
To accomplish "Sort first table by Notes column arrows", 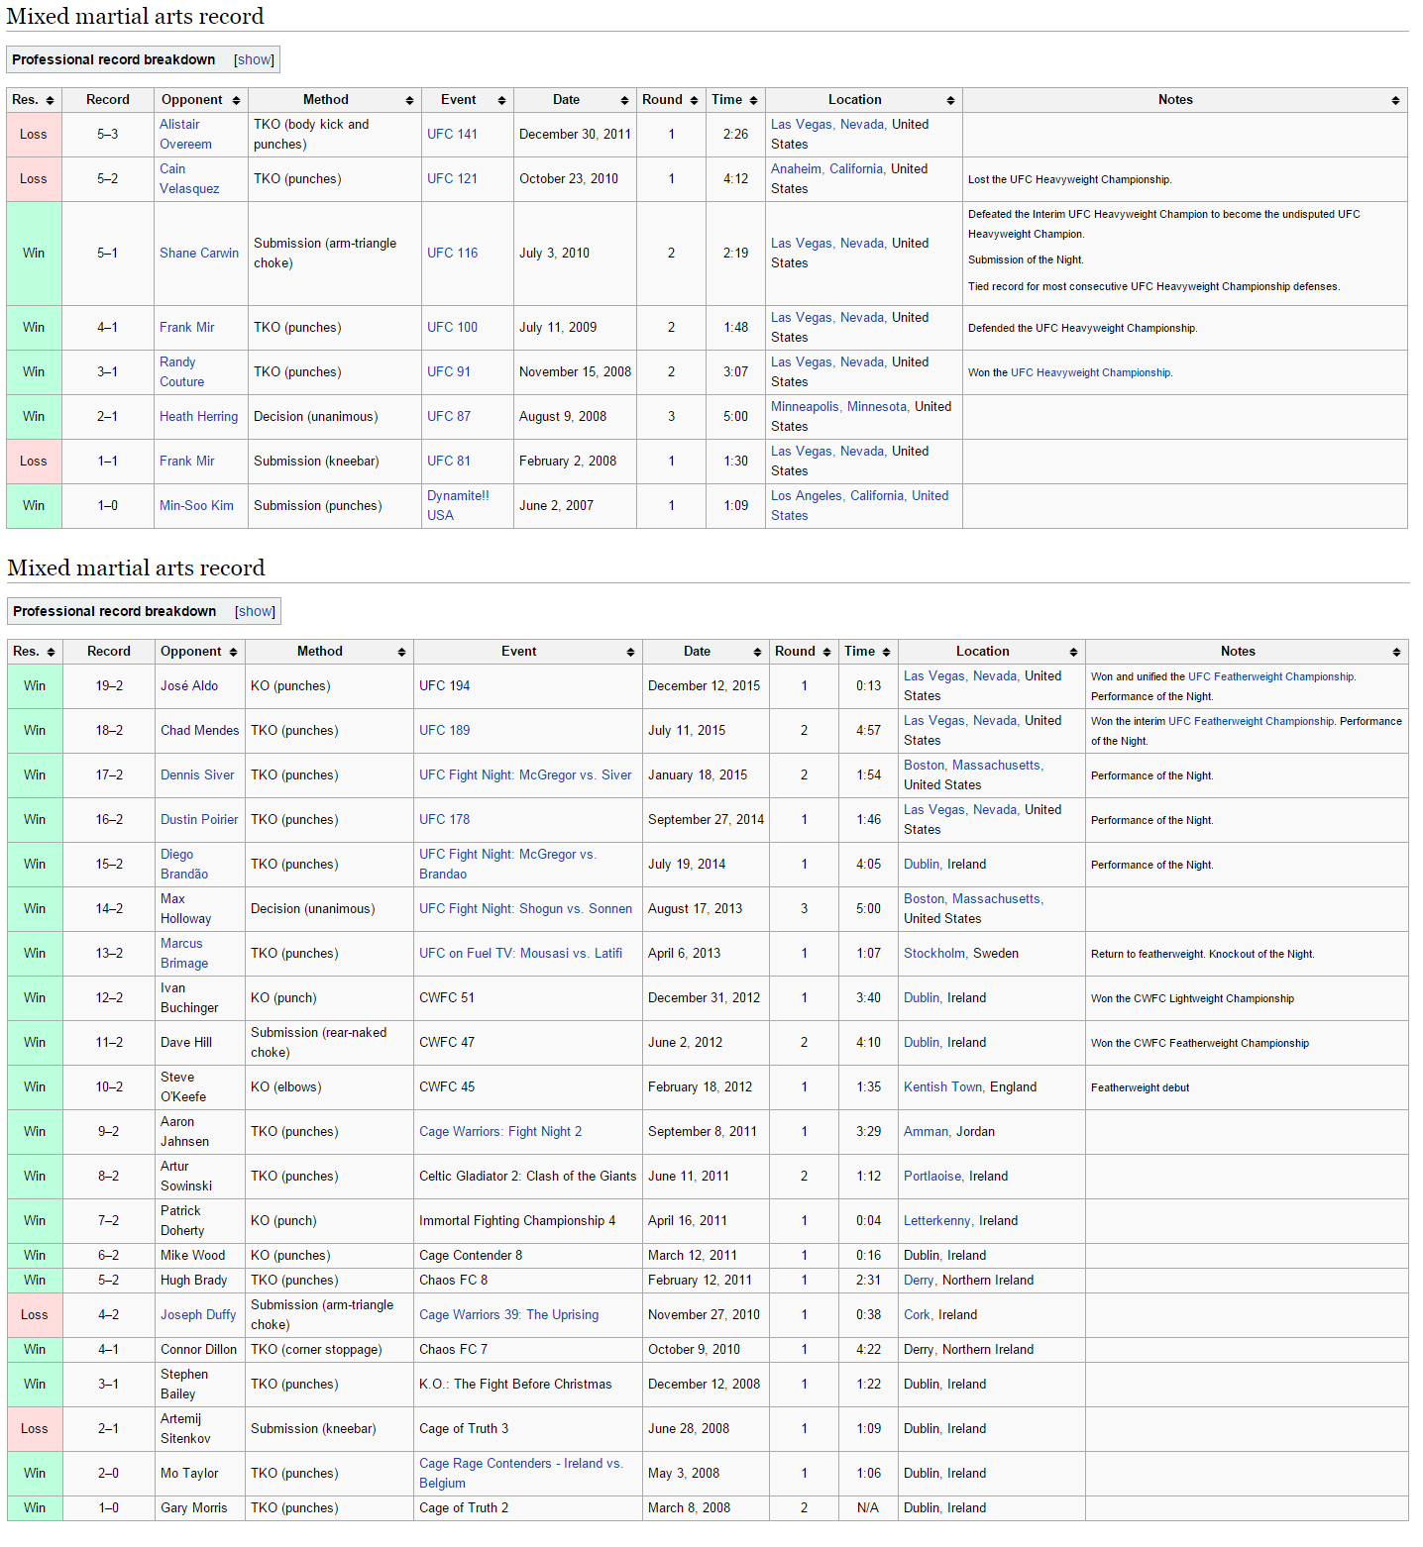I will (x=1395, y=101).
